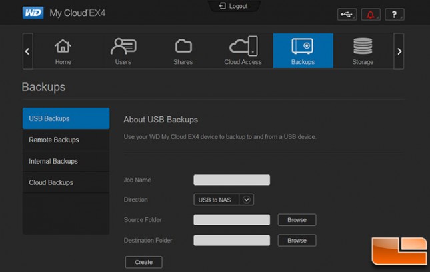Click the Source Folder input field
The image size is (430, 272).
232,220
